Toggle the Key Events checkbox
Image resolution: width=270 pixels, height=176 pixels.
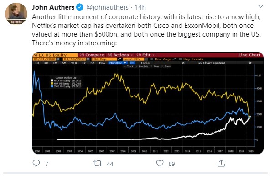click(180, 59)
